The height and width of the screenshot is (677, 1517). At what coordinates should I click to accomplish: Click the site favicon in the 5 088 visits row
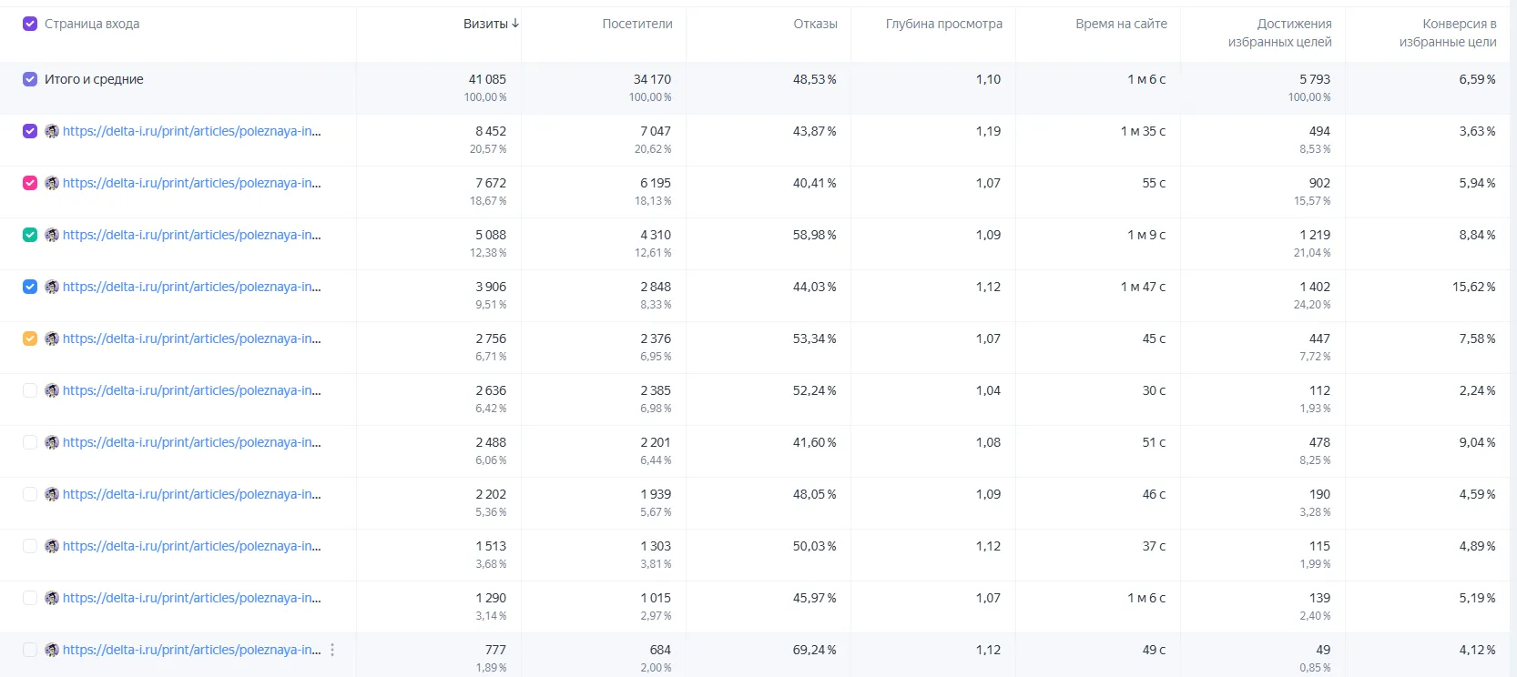pyautogui.click(x=52, y=235)
